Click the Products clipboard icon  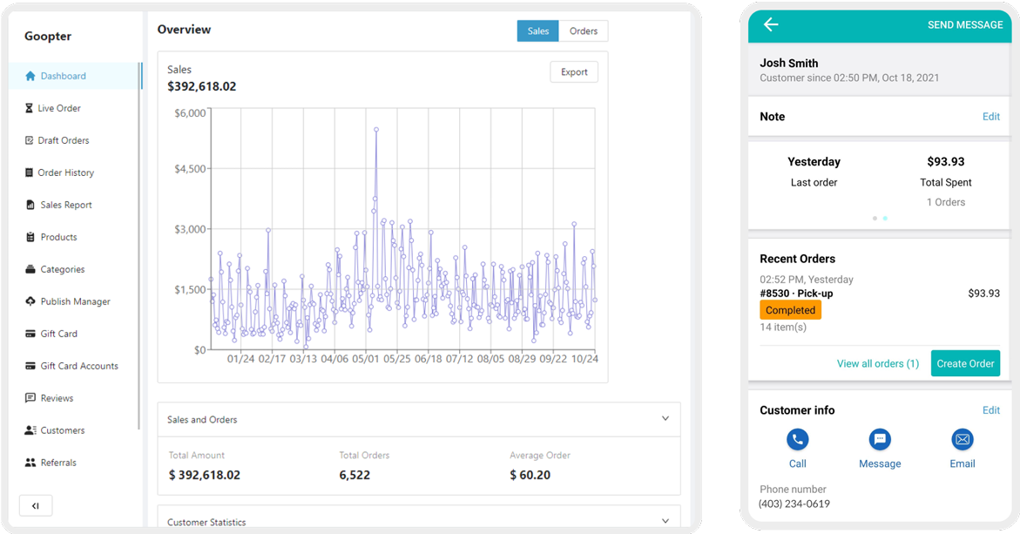click(30, 237)
